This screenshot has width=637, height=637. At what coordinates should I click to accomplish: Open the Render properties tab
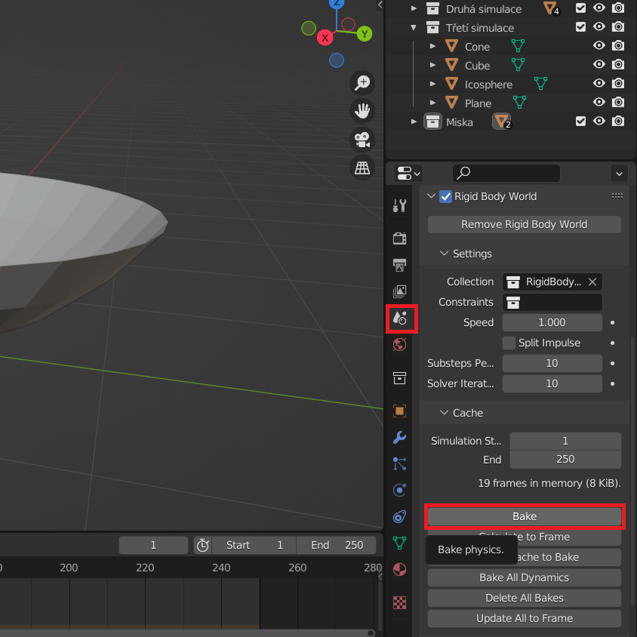click(x=400, y=238)
